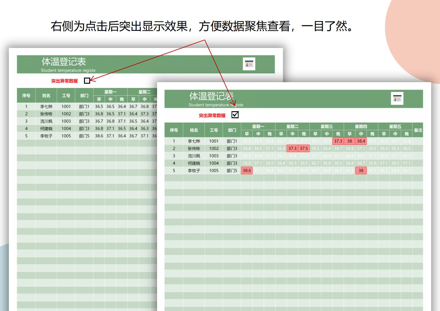Click highlighted 37.3 cell in 张传栋 row, front sheet
The height and width of the screenshot is (311, 440).
[x=292, y=148]
